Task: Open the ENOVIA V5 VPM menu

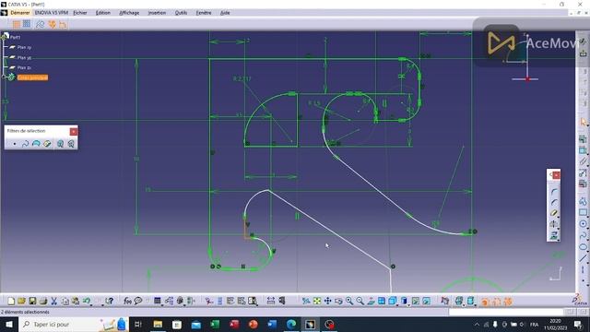Action: [x=52, y=13]
